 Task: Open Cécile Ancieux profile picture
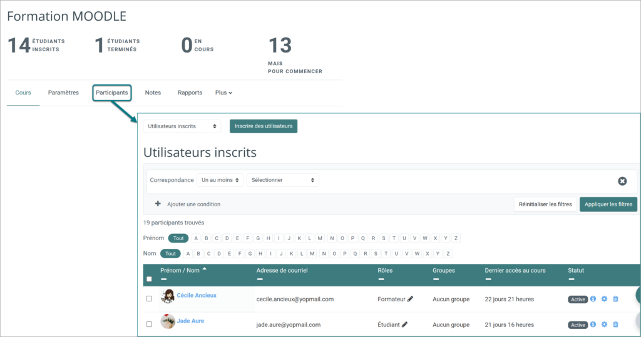coord(168,296)
